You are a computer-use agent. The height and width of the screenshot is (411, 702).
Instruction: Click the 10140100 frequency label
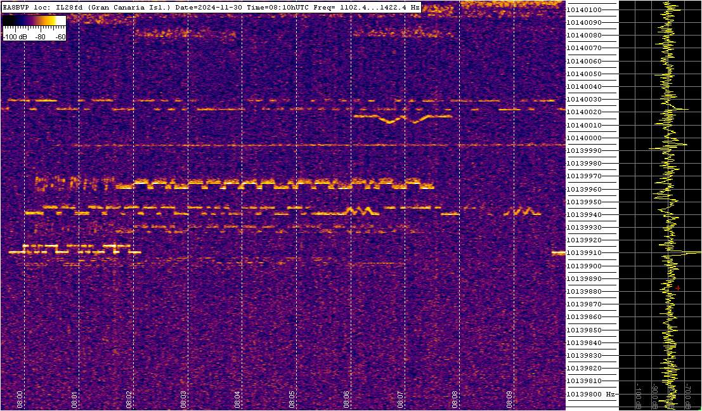click(x=584, y=10)
